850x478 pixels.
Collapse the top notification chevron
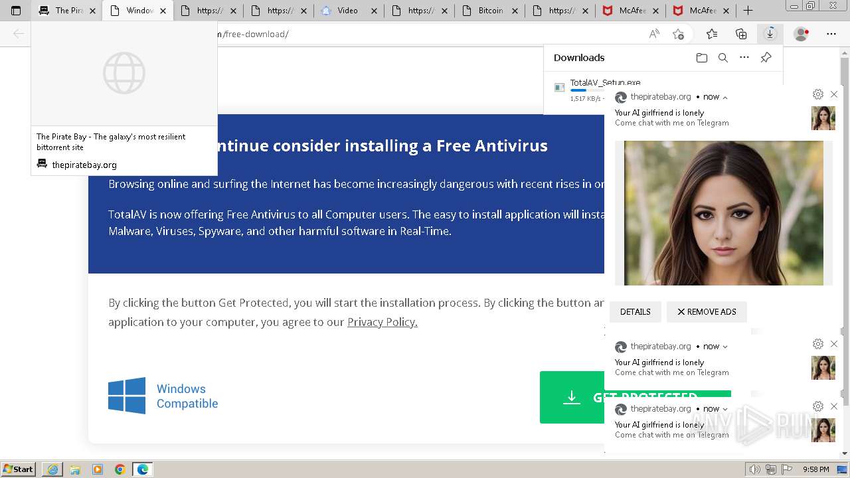[725, 98]
